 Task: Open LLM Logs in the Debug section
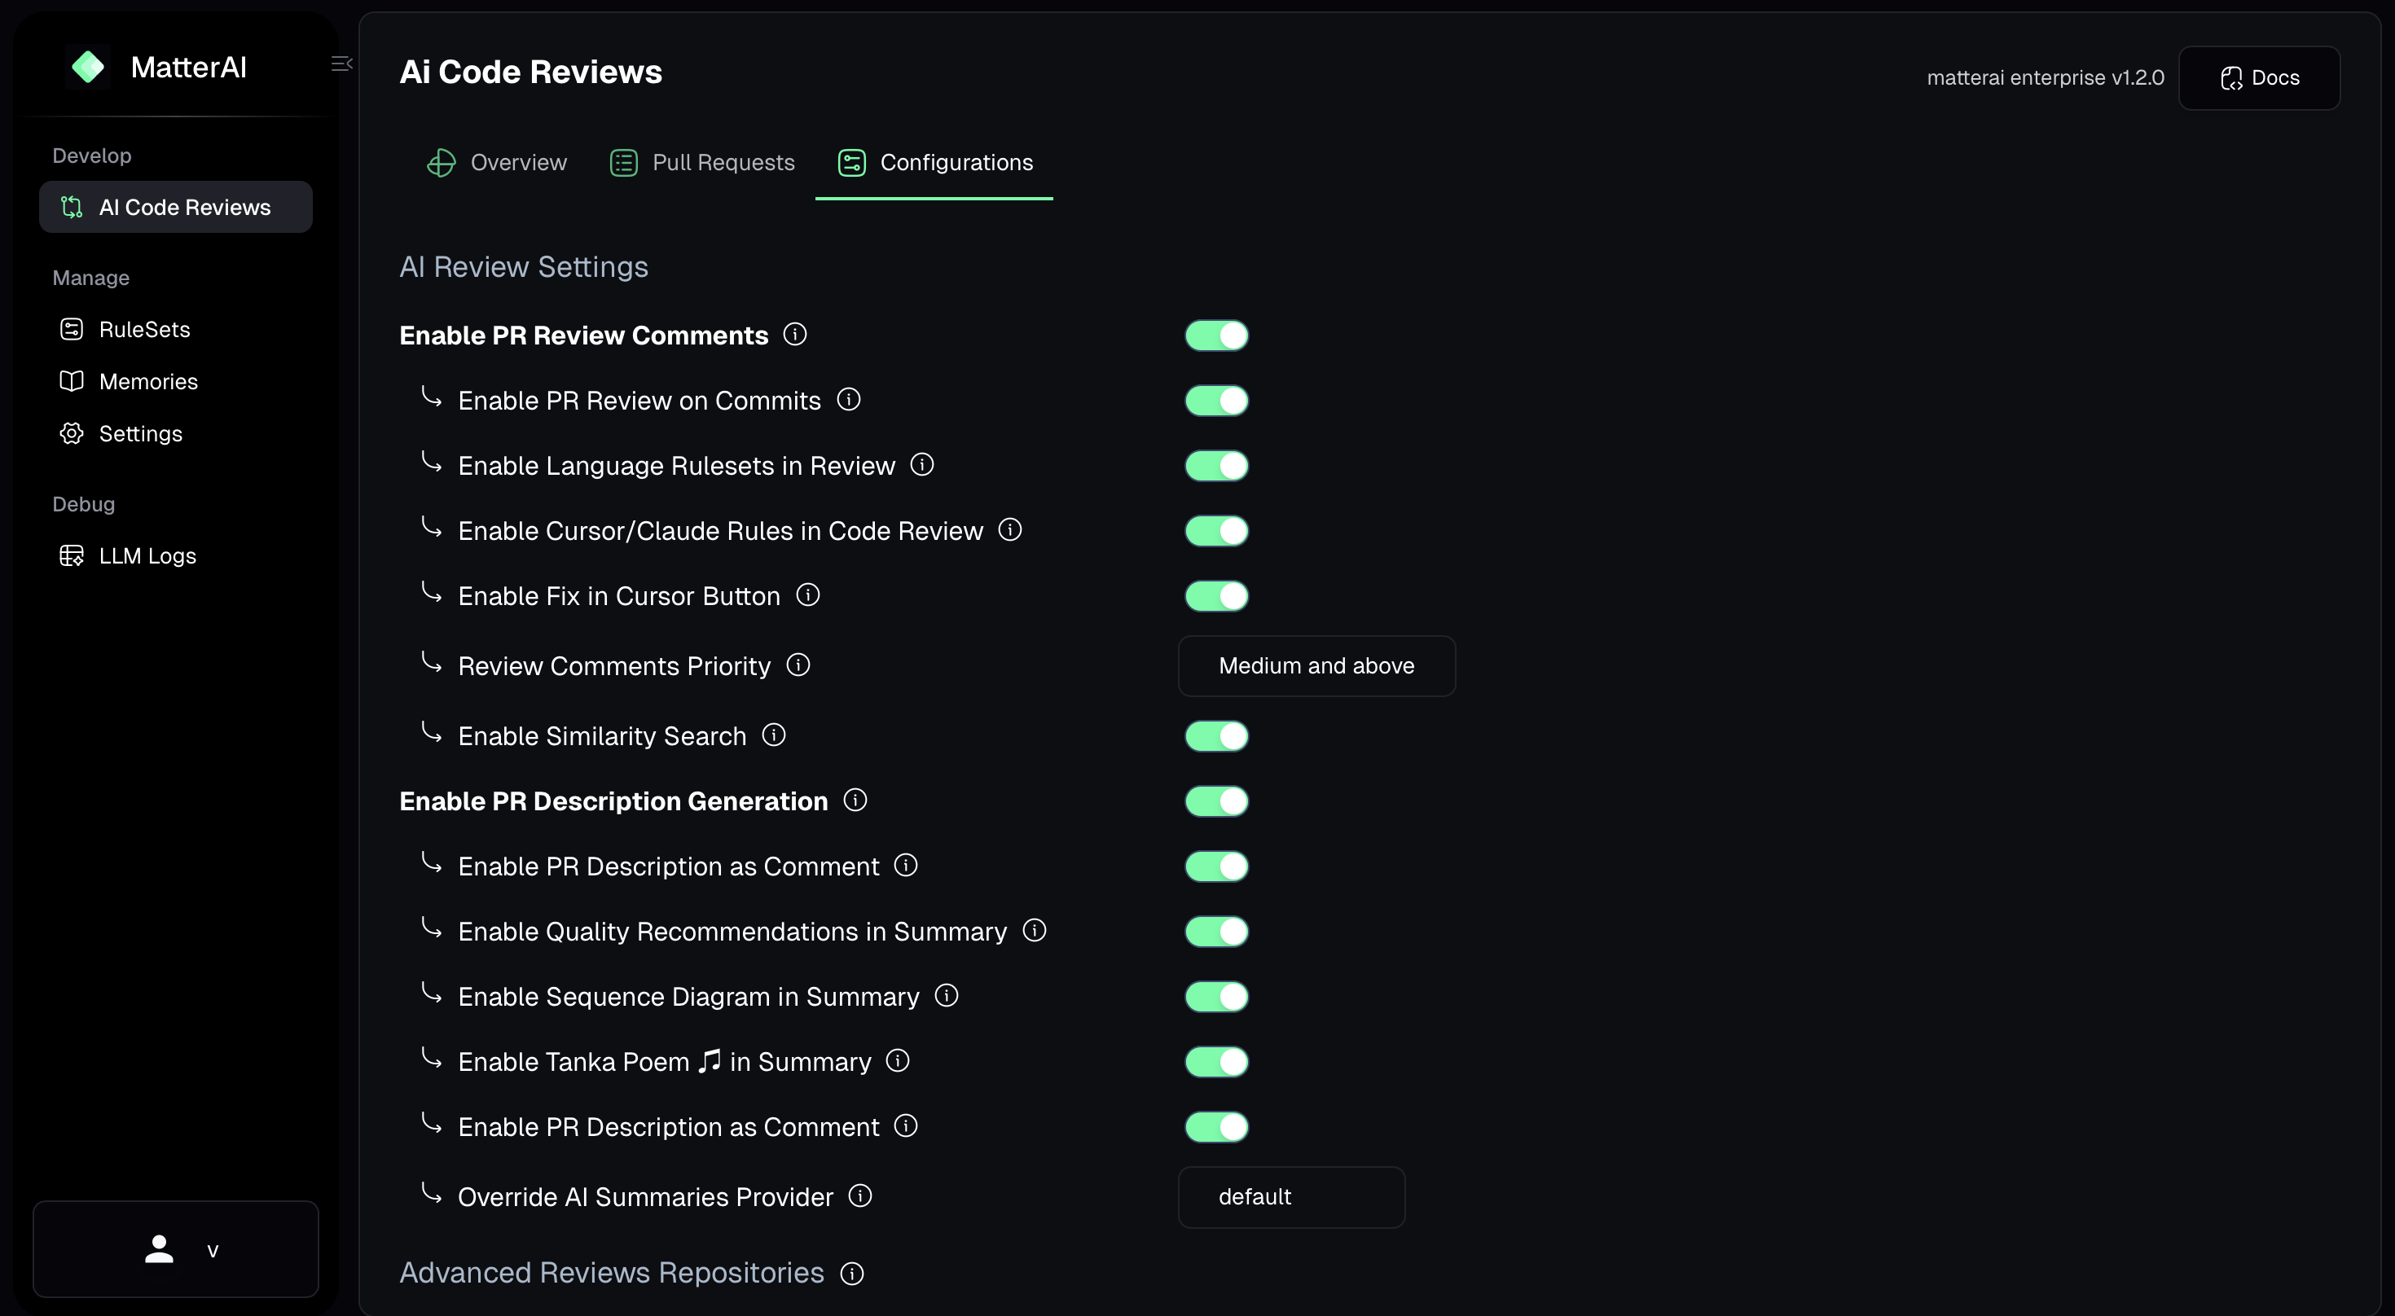(x=147, y=555)
